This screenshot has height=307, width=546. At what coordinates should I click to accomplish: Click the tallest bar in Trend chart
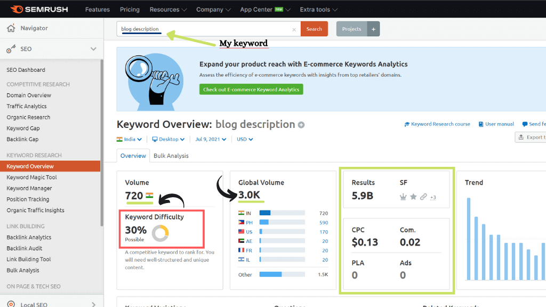point(469,239)
